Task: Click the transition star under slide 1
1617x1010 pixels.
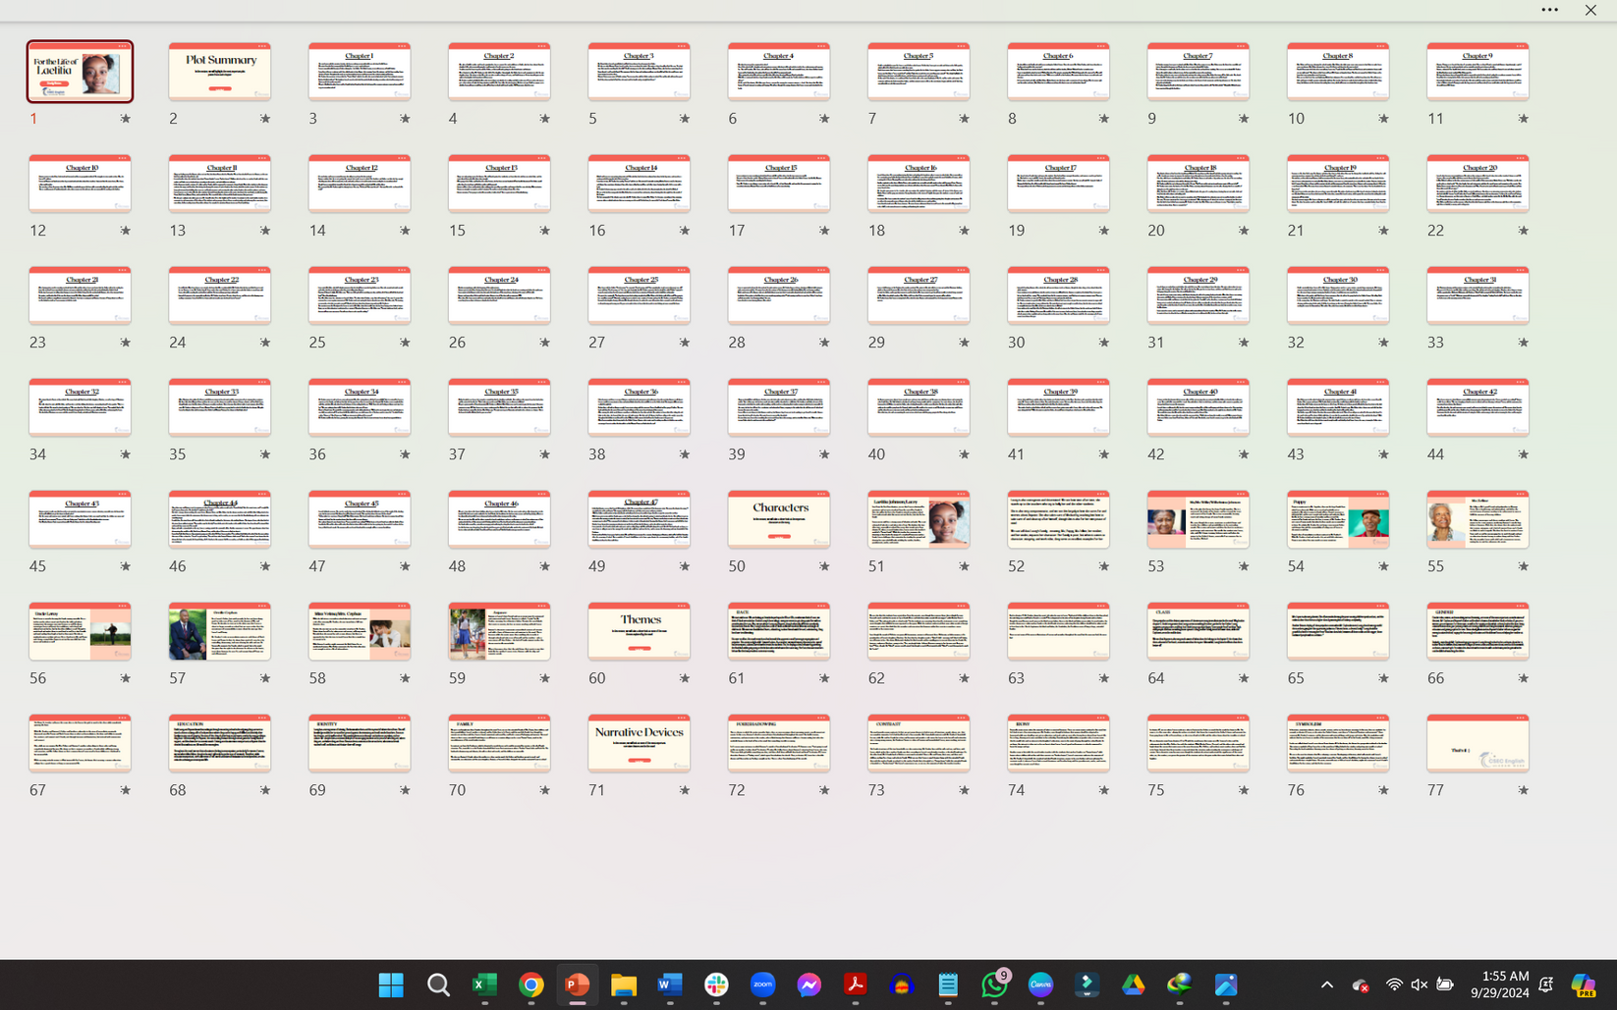Action: [125, 119]
